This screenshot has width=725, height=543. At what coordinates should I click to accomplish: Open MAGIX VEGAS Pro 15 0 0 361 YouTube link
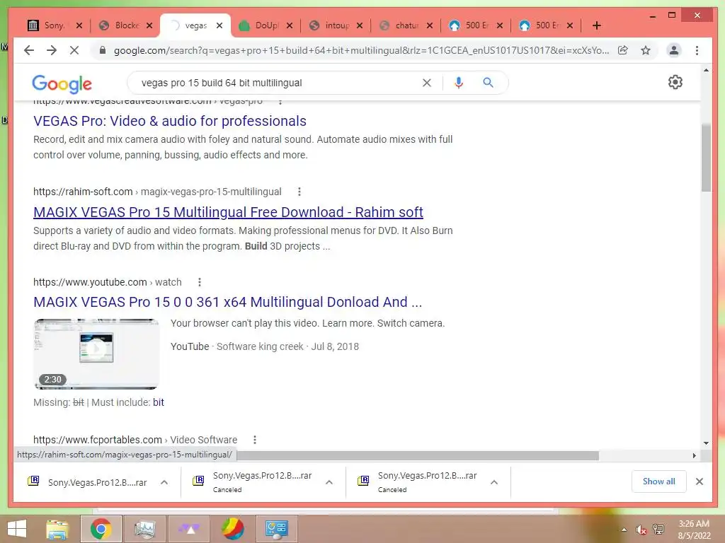point(227,302)
